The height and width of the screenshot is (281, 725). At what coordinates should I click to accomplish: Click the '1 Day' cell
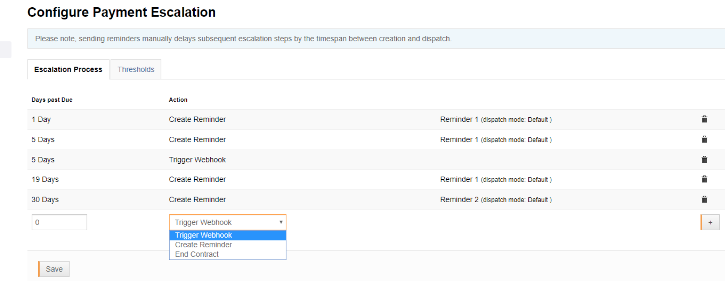pyautogui.click(x=41, y=119)
